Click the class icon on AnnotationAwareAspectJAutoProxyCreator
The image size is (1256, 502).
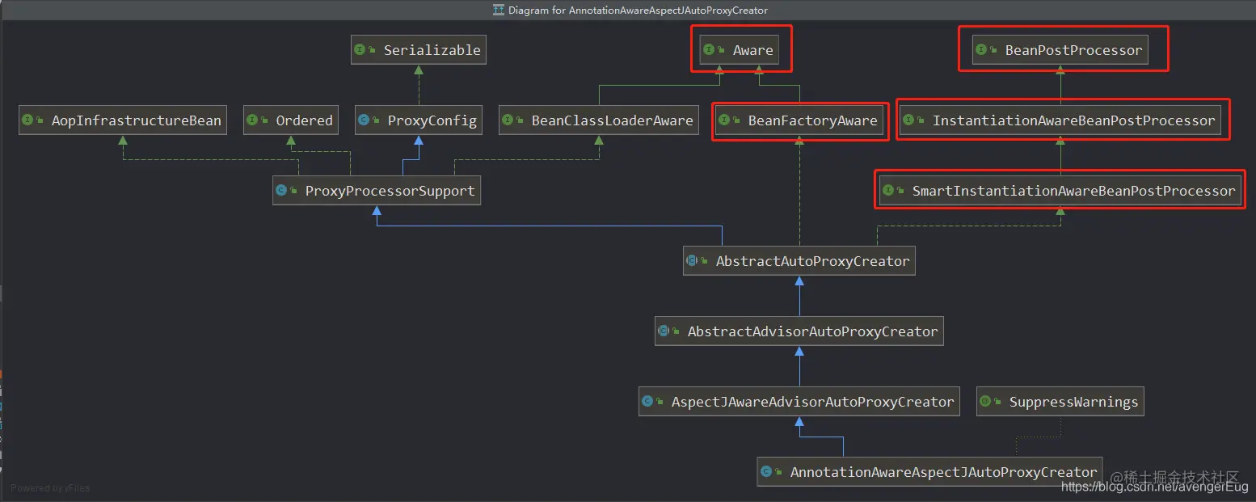[x=766, y=472]
